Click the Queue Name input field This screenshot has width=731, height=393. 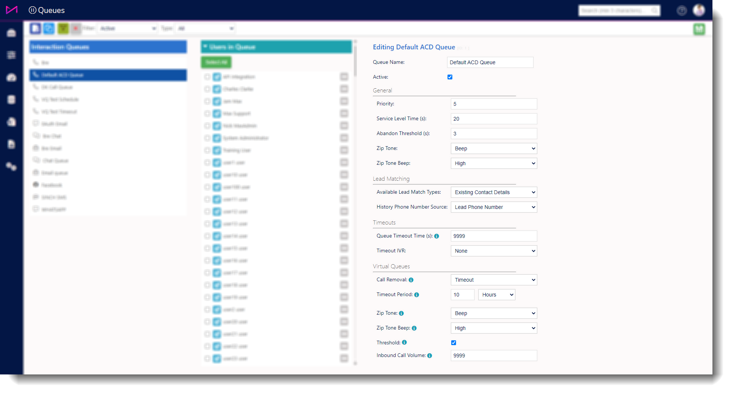(490, 62)
